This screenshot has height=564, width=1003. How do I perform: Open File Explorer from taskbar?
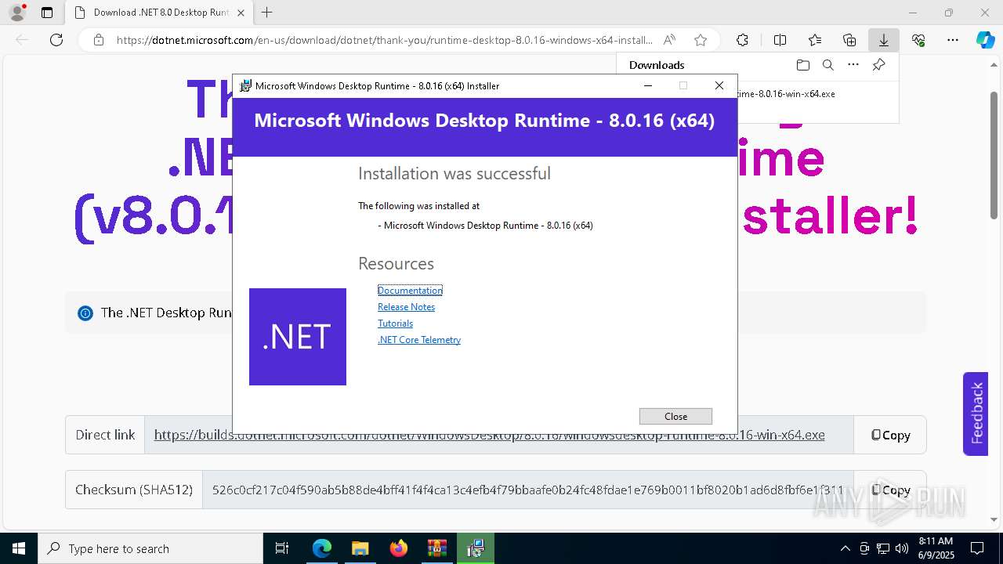(x=360, y=548)
